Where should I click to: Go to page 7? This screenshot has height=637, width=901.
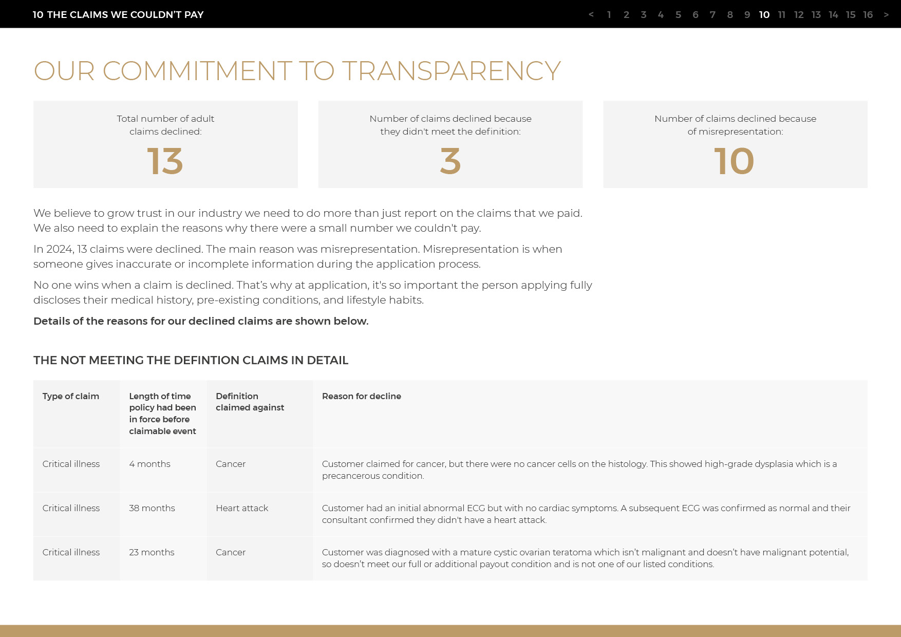point(712,14)
